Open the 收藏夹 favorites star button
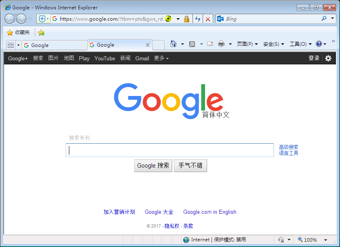The image size is (340, 247). [18, 32]
